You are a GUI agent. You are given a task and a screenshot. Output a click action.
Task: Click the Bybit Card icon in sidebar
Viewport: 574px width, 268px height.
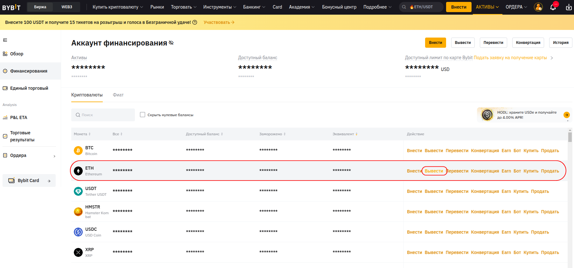point(11,180)
